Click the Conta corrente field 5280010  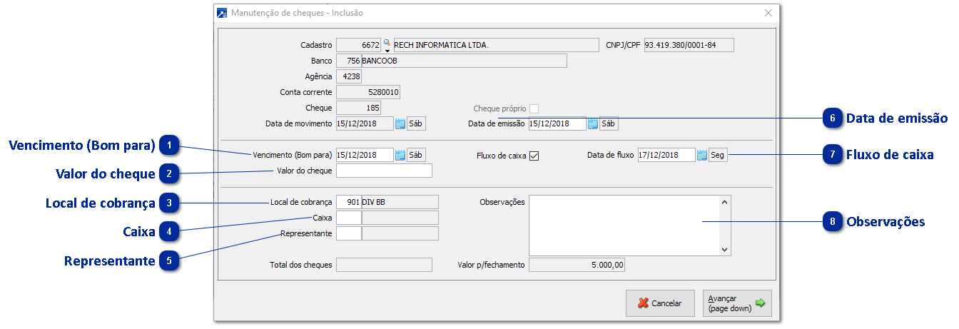pyautogui.click(x=368, y=92)
